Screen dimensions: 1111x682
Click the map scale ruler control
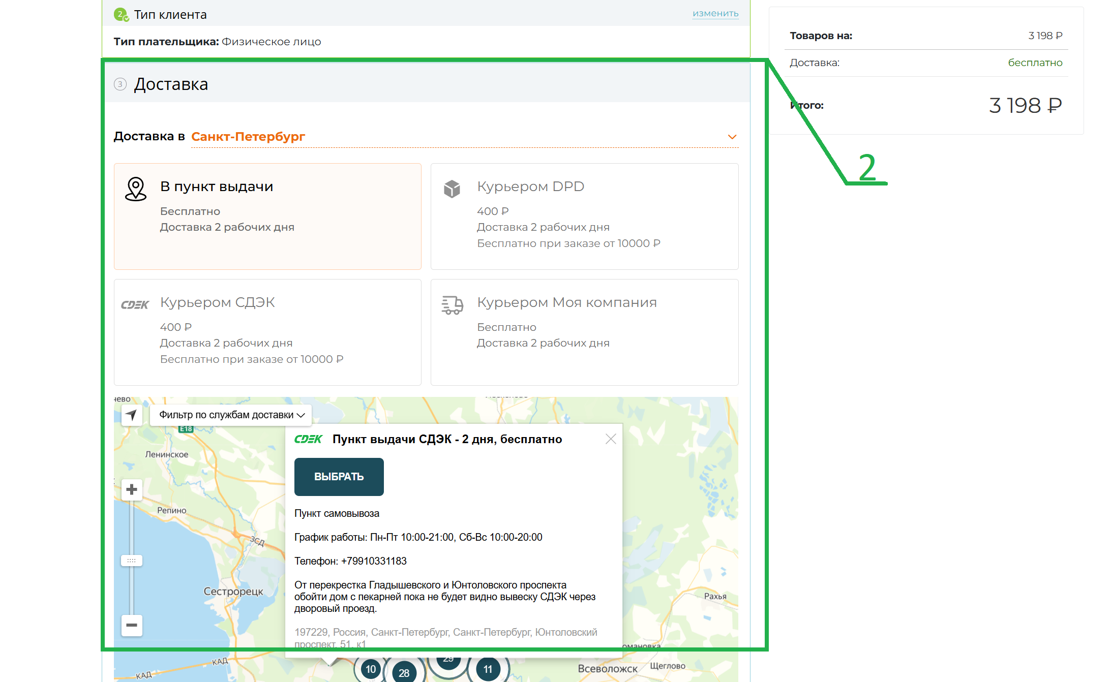pyautogui.click(x=131, y=560)
